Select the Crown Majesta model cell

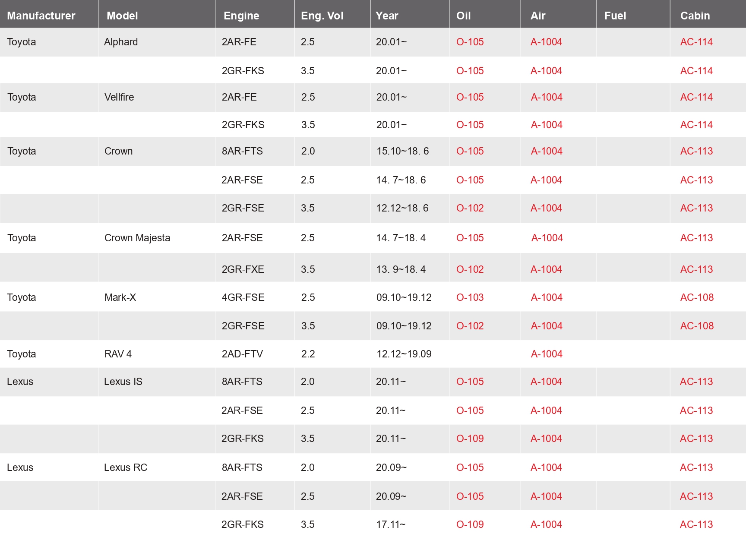pyautogui.click(x=137, y=238)
